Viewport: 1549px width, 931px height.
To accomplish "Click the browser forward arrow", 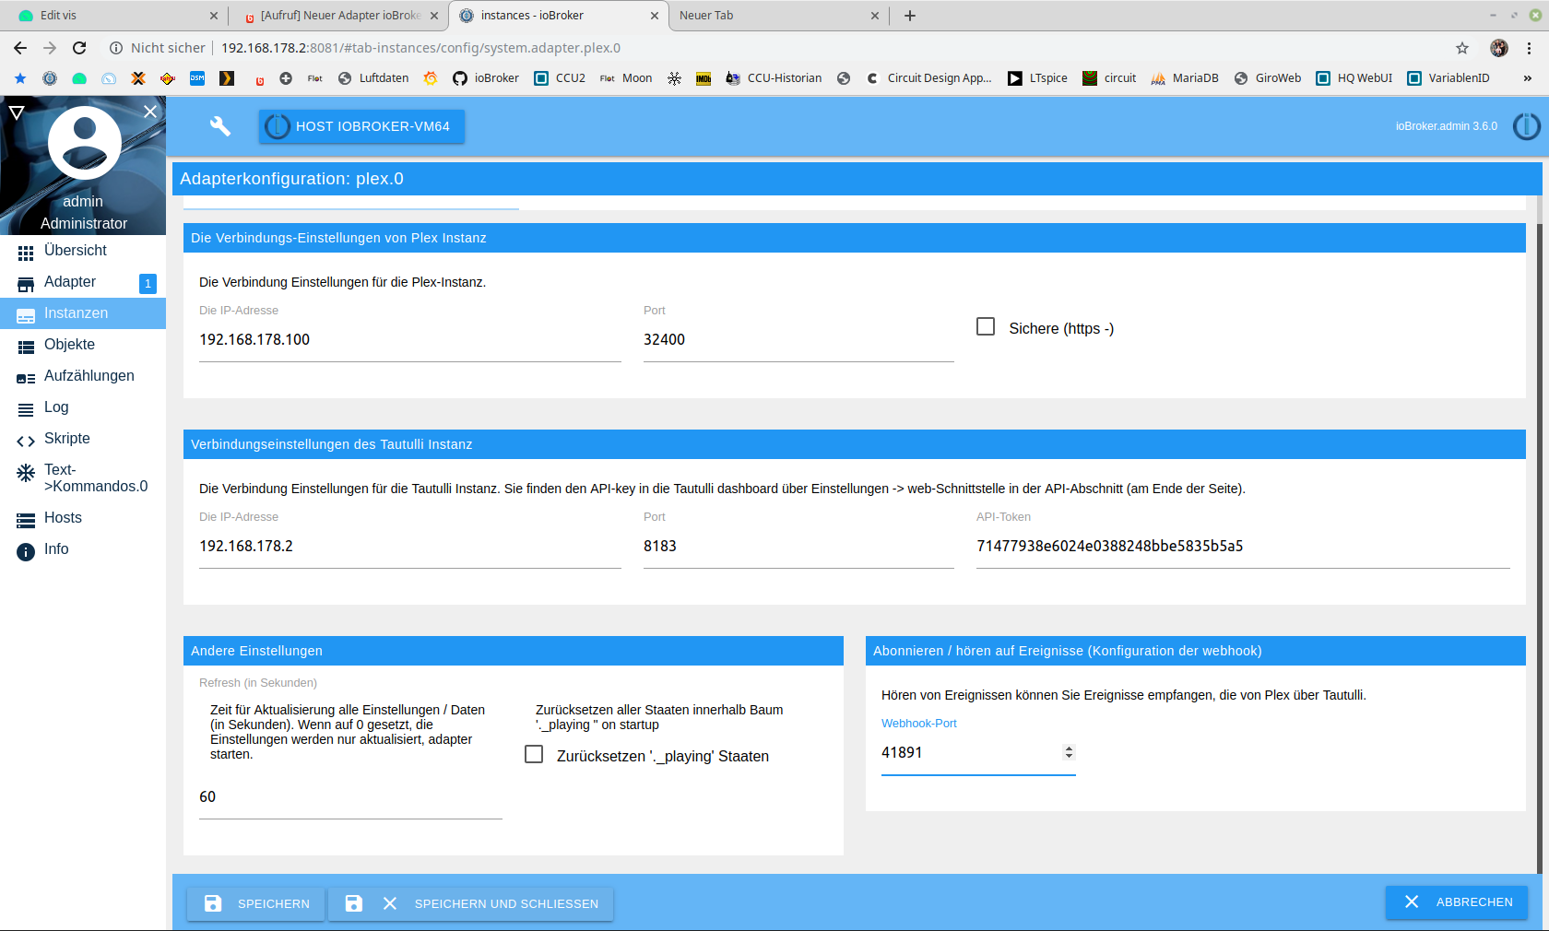I will pyautogui.click(x=50, y=48).
